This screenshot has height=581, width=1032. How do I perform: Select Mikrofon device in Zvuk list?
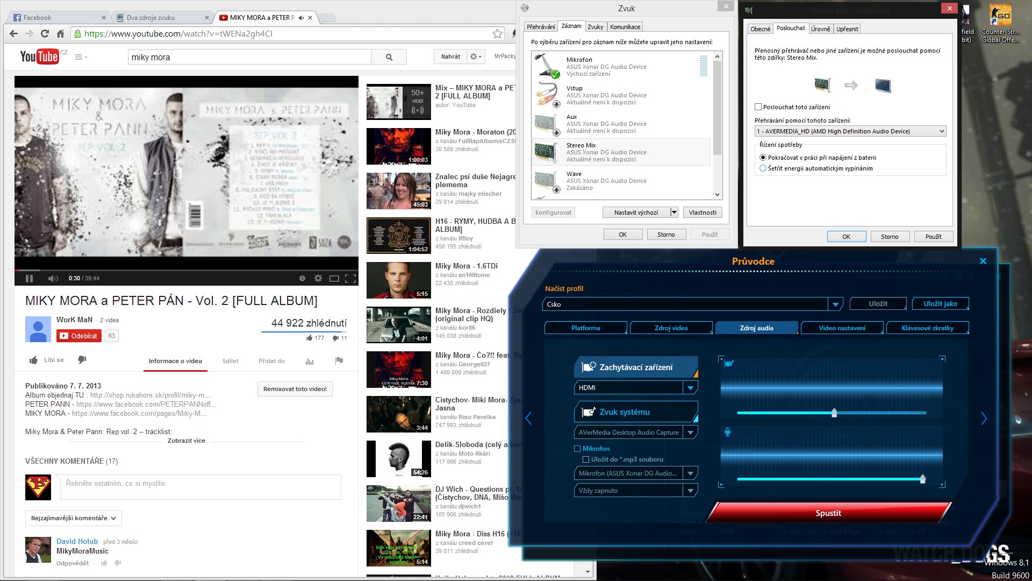tap(621, 67)
